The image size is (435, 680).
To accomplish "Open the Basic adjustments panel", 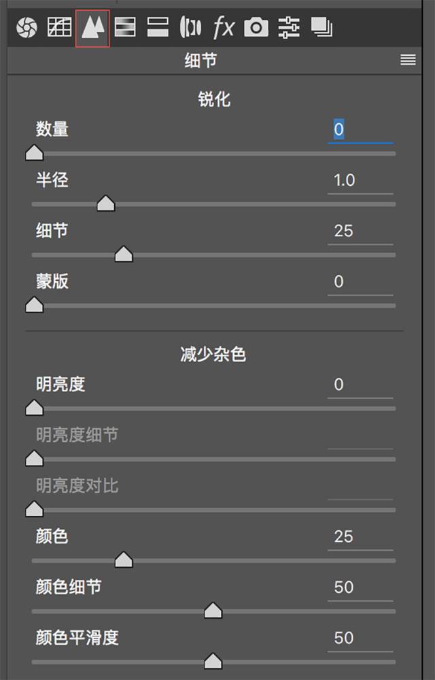I will click(27, 27).
